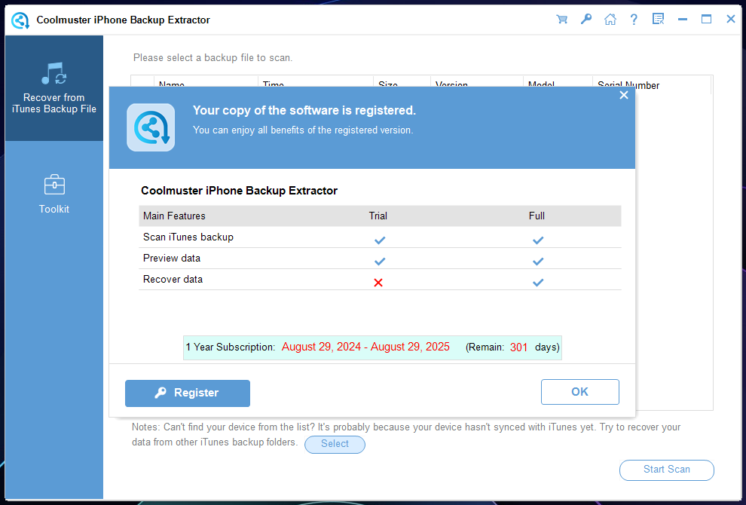The width and height of the screenshot is (746, 505).
Task: Click Select to choose another backup folder
Action: (335, 444)
